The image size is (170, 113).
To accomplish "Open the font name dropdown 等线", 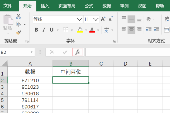I will [x=80, y=19].
